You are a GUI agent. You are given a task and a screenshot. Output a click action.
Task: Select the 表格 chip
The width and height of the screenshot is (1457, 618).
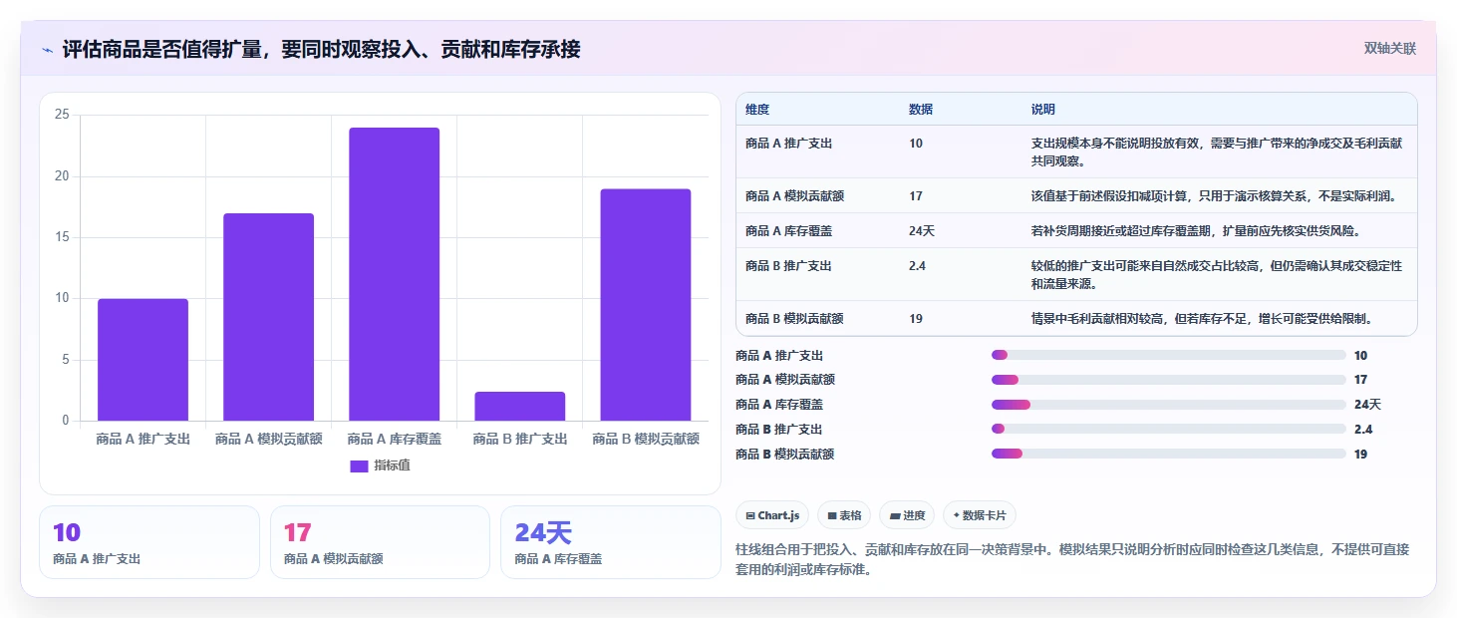pyautogui.click(x=844, y=515)
